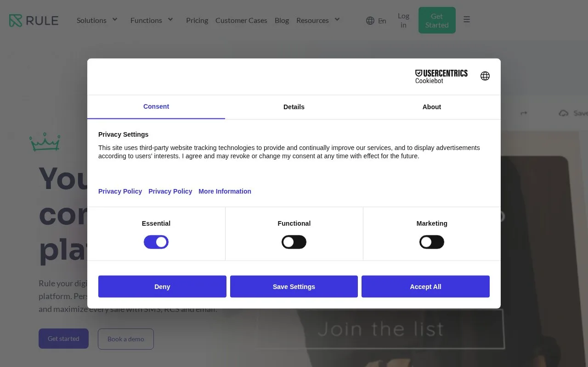Switch to the Details tab

click(x=294, y=107)
